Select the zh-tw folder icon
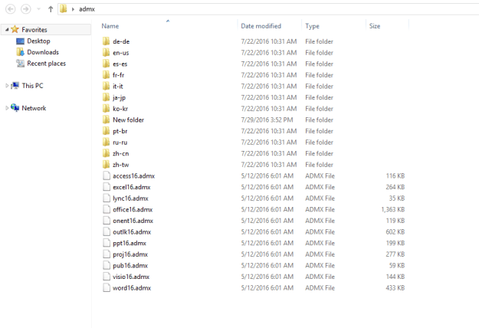This screenshot has height=328, width=479. [106, 165]
